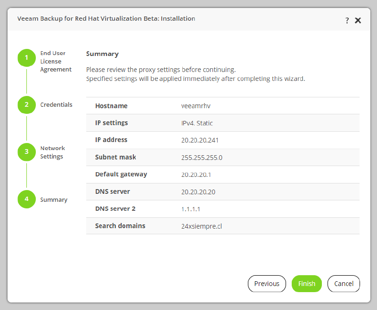Click the Hostname row label
The height and width of the screenshot is (310, 377).
(x=111, y=106)
